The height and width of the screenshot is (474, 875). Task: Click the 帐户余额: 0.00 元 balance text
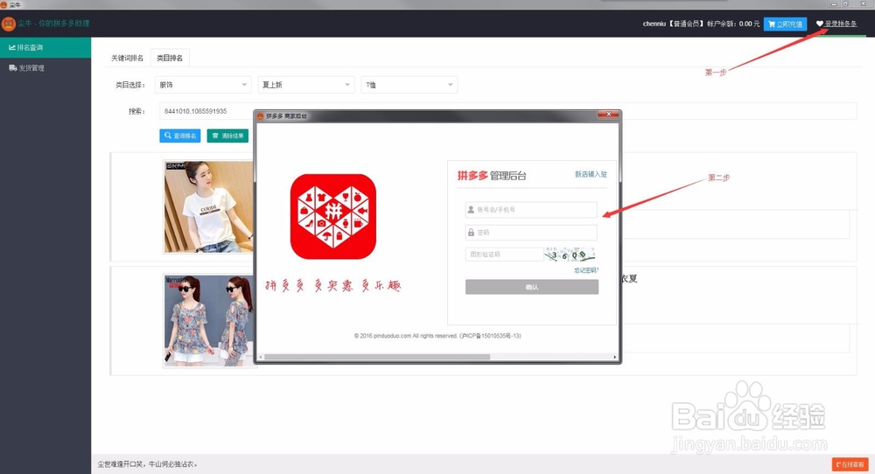733,24
